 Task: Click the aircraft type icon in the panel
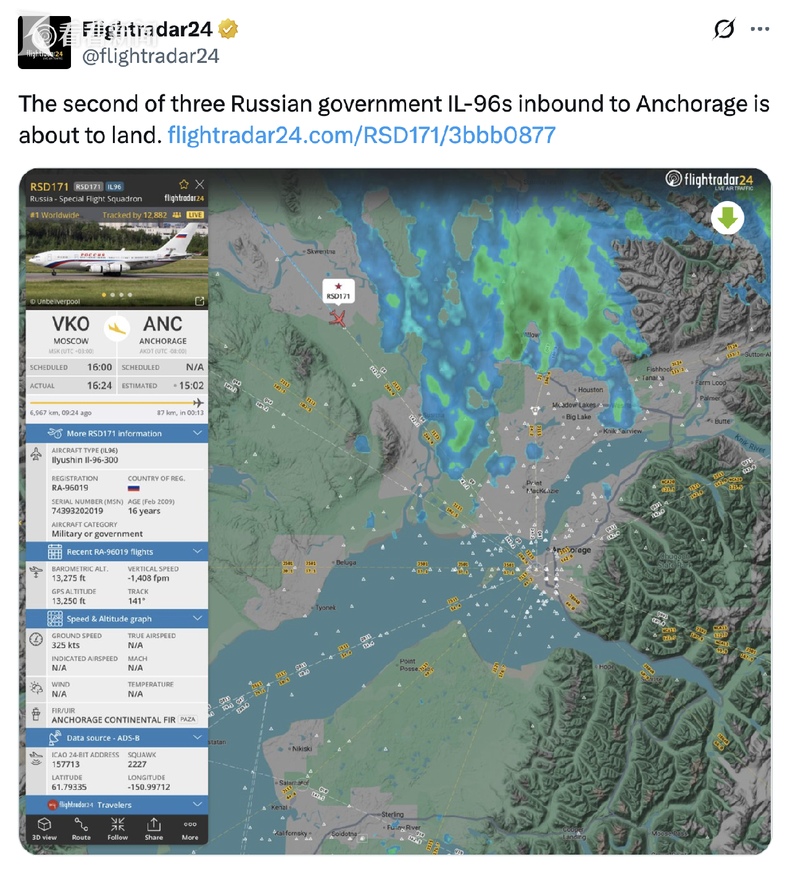[36, 455]
